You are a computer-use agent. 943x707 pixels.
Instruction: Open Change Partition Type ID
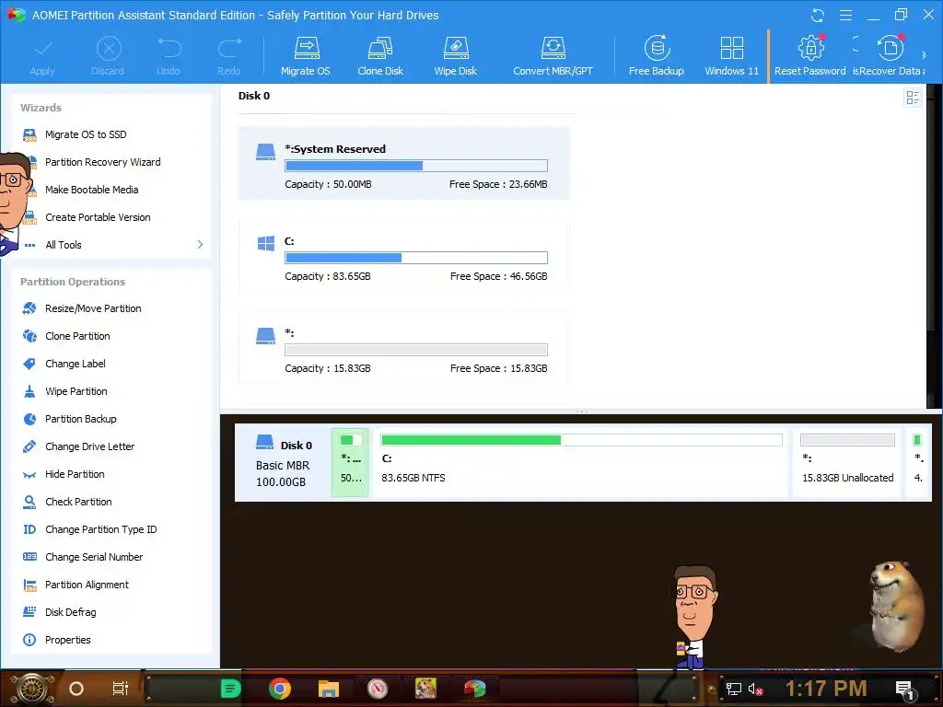100,529
